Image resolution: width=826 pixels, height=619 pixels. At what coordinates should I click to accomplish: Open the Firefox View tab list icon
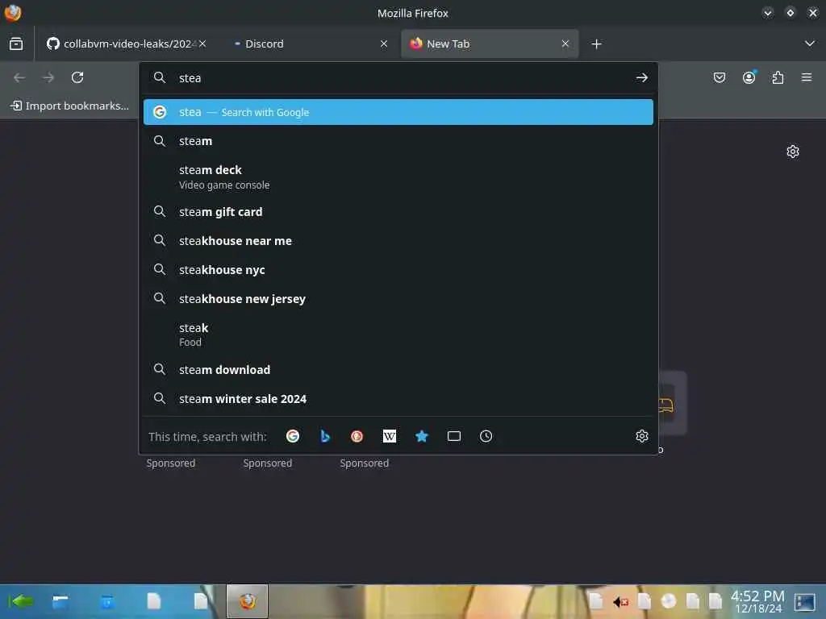coord(16,44)
